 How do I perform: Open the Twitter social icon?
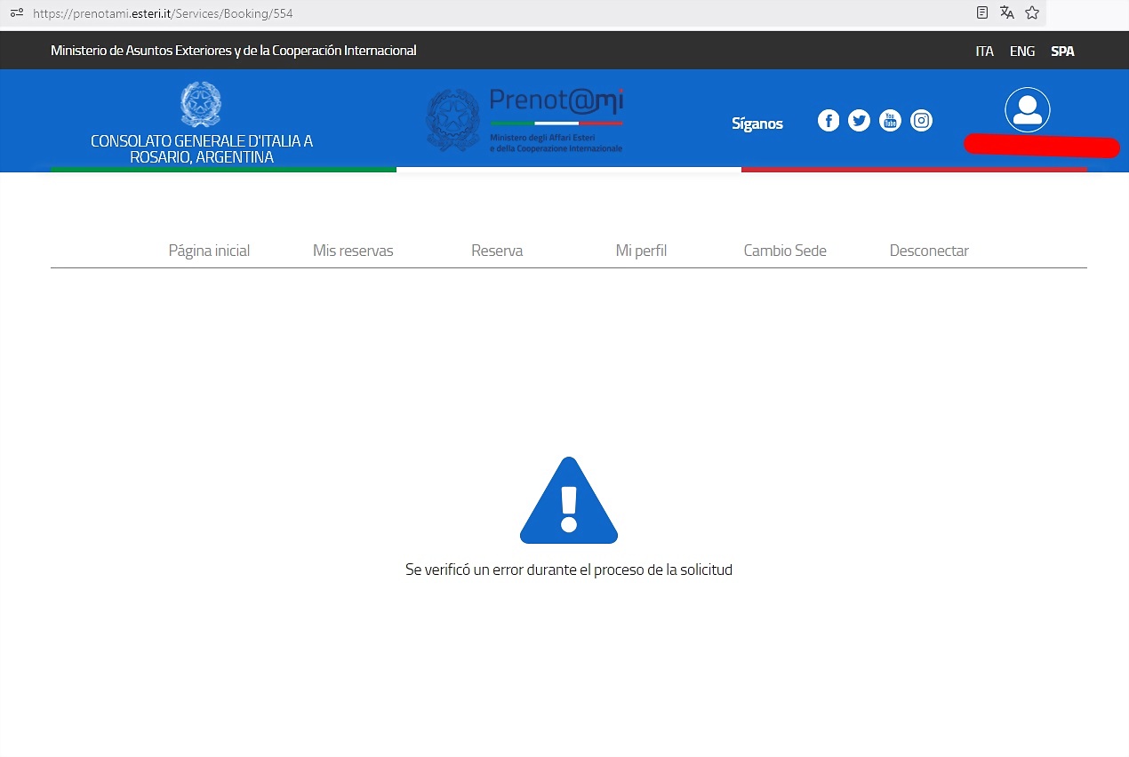coord(859,121)
